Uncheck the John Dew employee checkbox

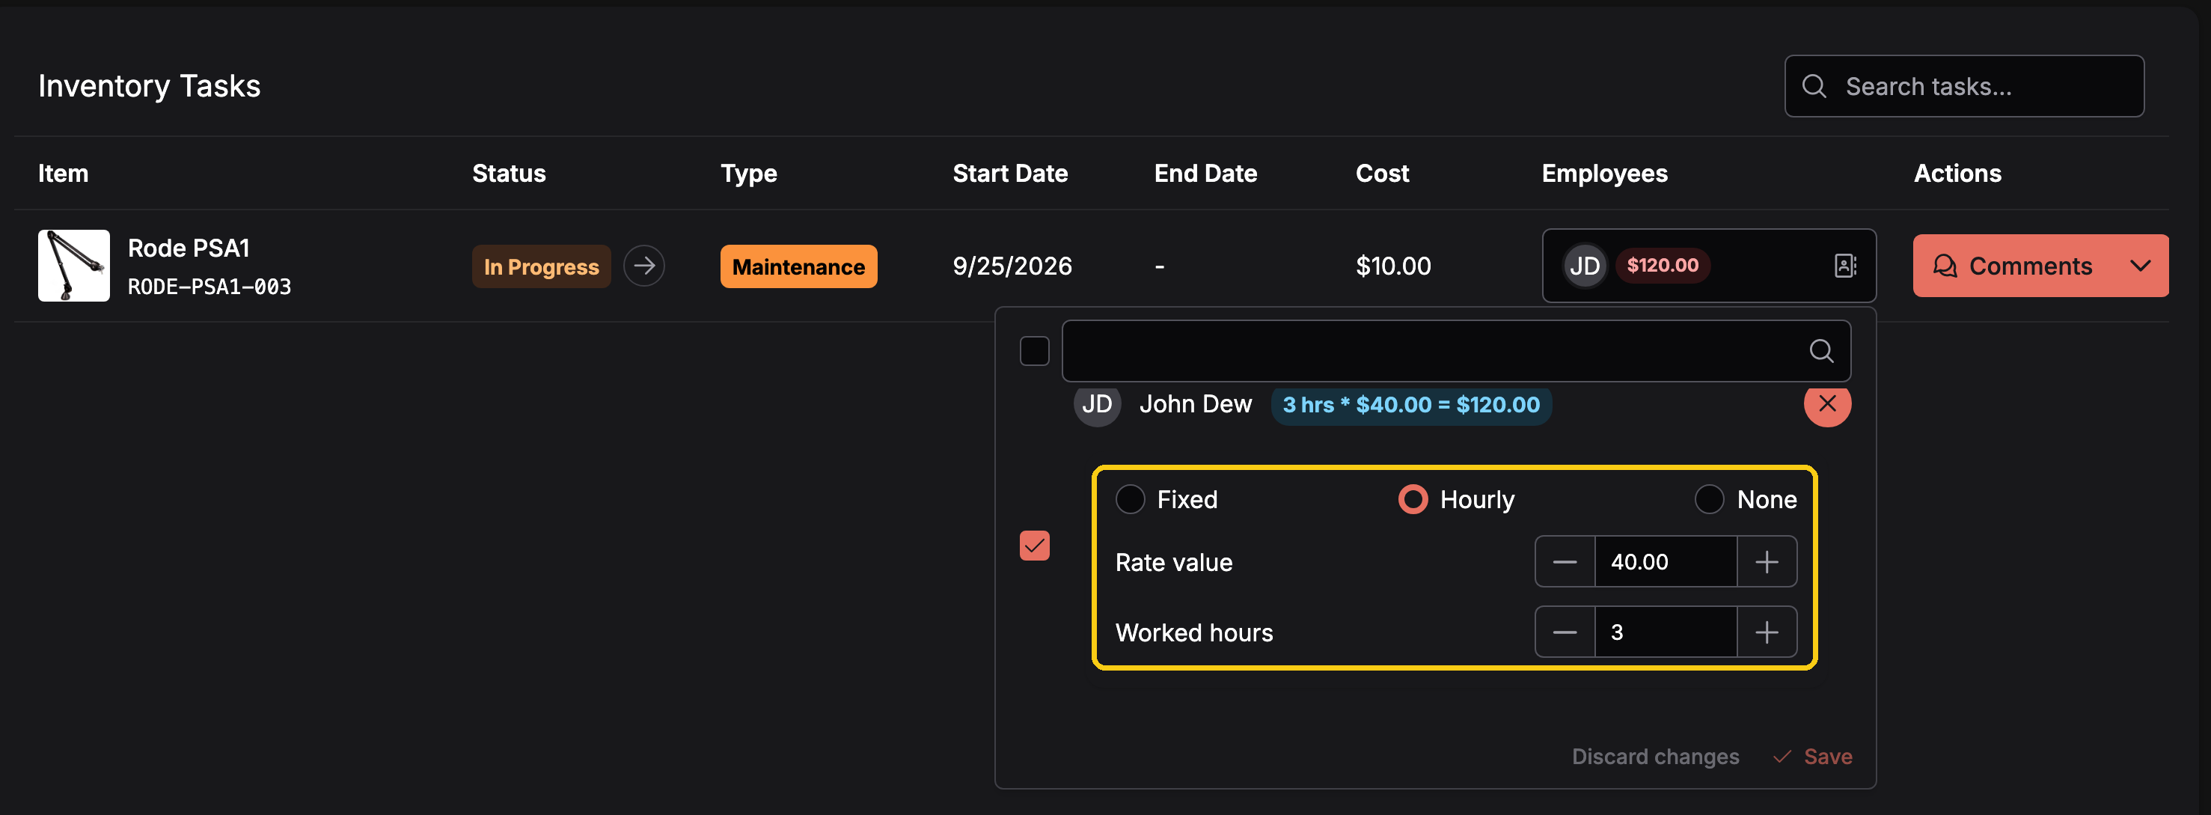1034,546
